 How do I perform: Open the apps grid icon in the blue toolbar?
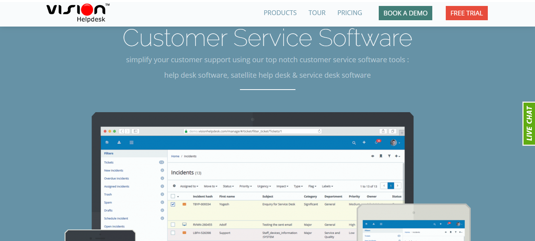132,142
